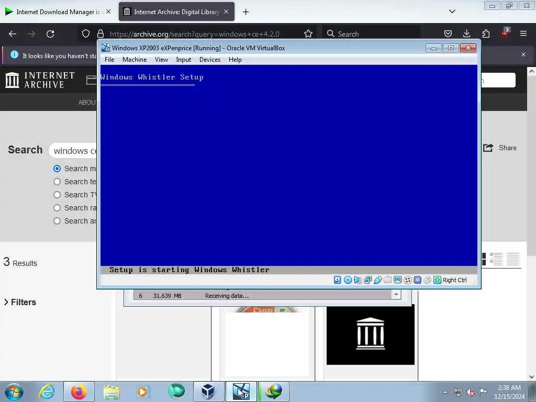The width and height of the screenshot is (536, 402).
Task: Bookmark this page with the star icon
Action: click(308, 33)
